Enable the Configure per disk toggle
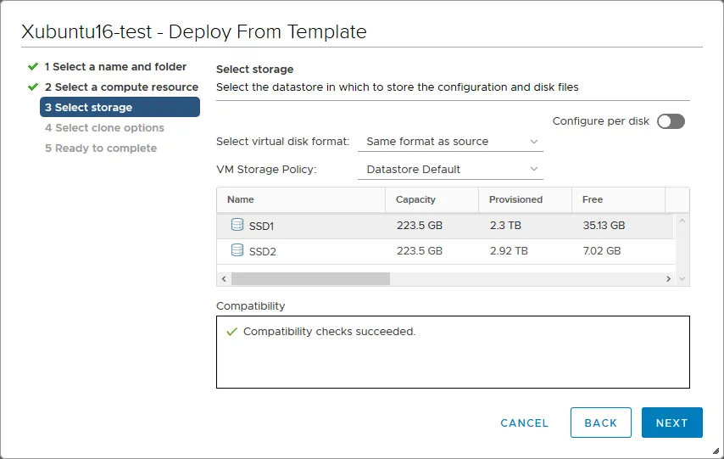Screen dimensions: 724x459 point(671,121)
